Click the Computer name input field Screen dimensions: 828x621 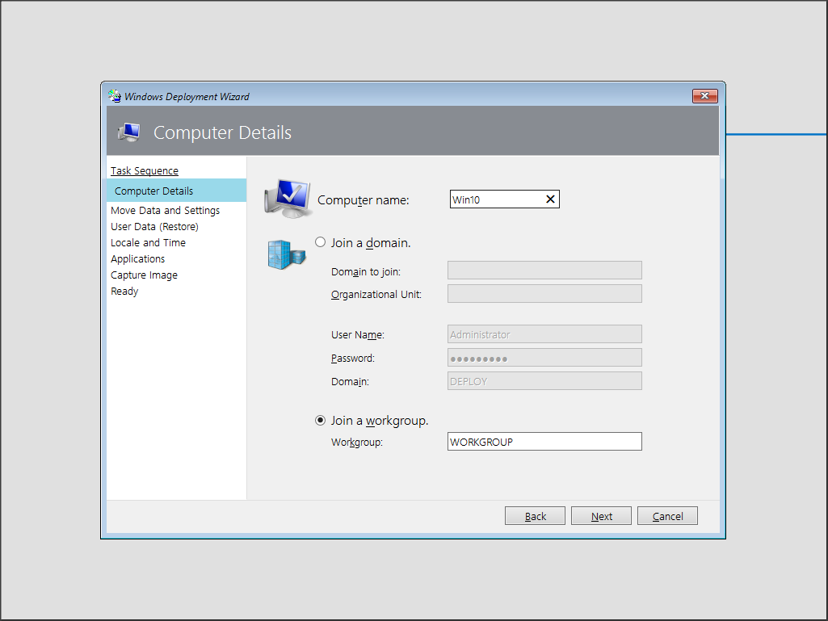coord(494,199)
